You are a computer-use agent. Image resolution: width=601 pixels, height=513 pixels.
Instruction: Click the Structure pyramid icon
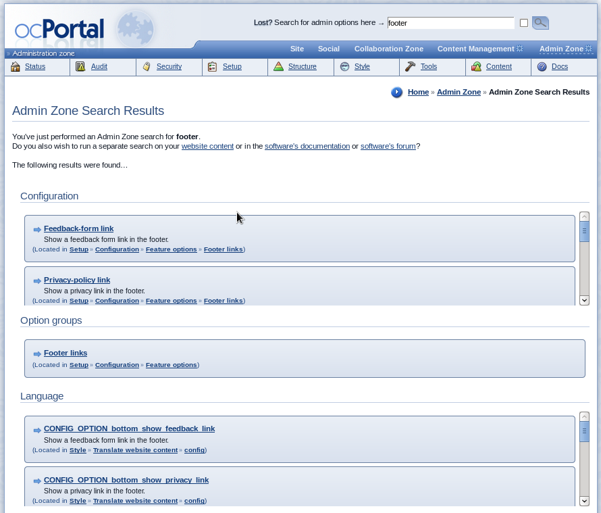click(278, 67)
